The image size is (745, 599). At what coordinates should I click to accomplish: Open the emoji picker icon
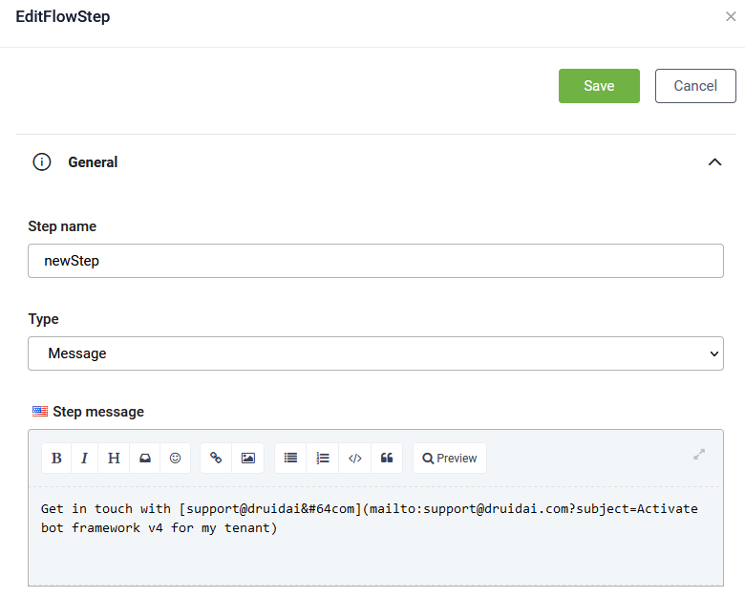tap(176, 458)
